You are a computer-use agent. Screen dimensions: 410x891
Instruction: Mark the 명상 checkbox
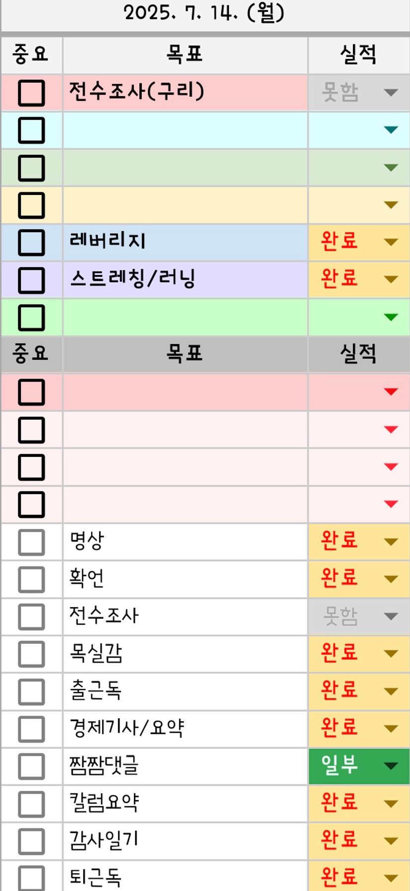[x=31, y=542]
